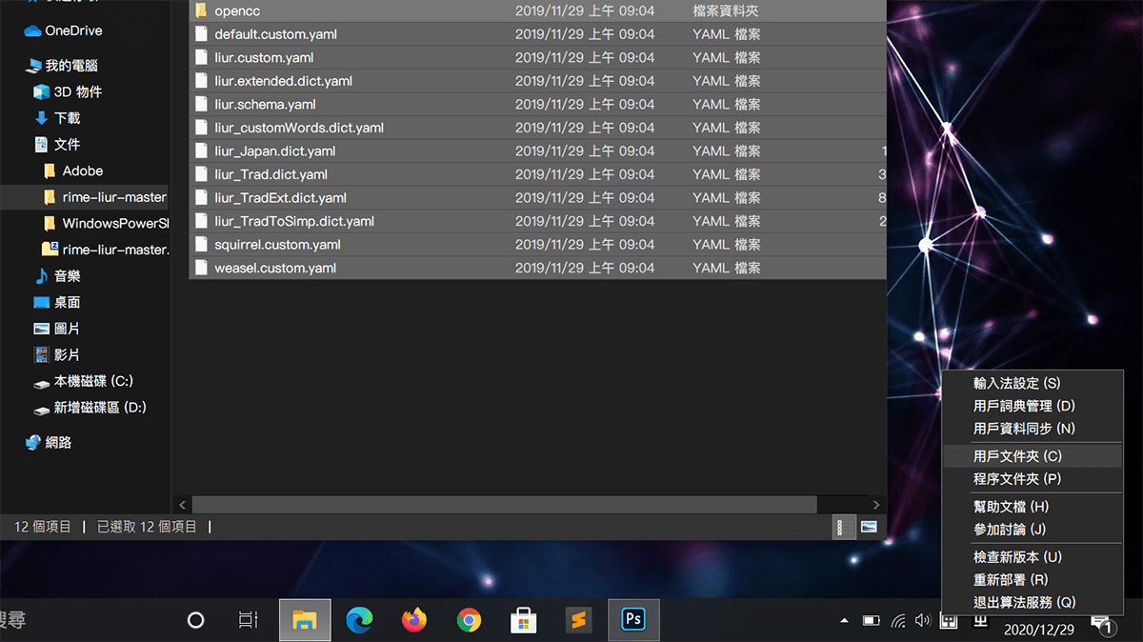Image resolution: width=1143 pixels, height=642 pixels.
Task: Select the weasel.custom.yaml file
Action: [275, 268]
